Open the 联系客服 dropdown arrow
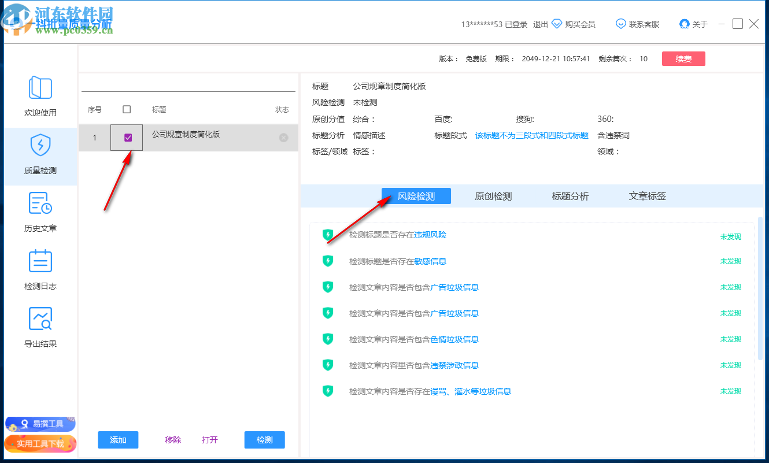The height and width of the screenshot is (463, 769). [620, 24]
